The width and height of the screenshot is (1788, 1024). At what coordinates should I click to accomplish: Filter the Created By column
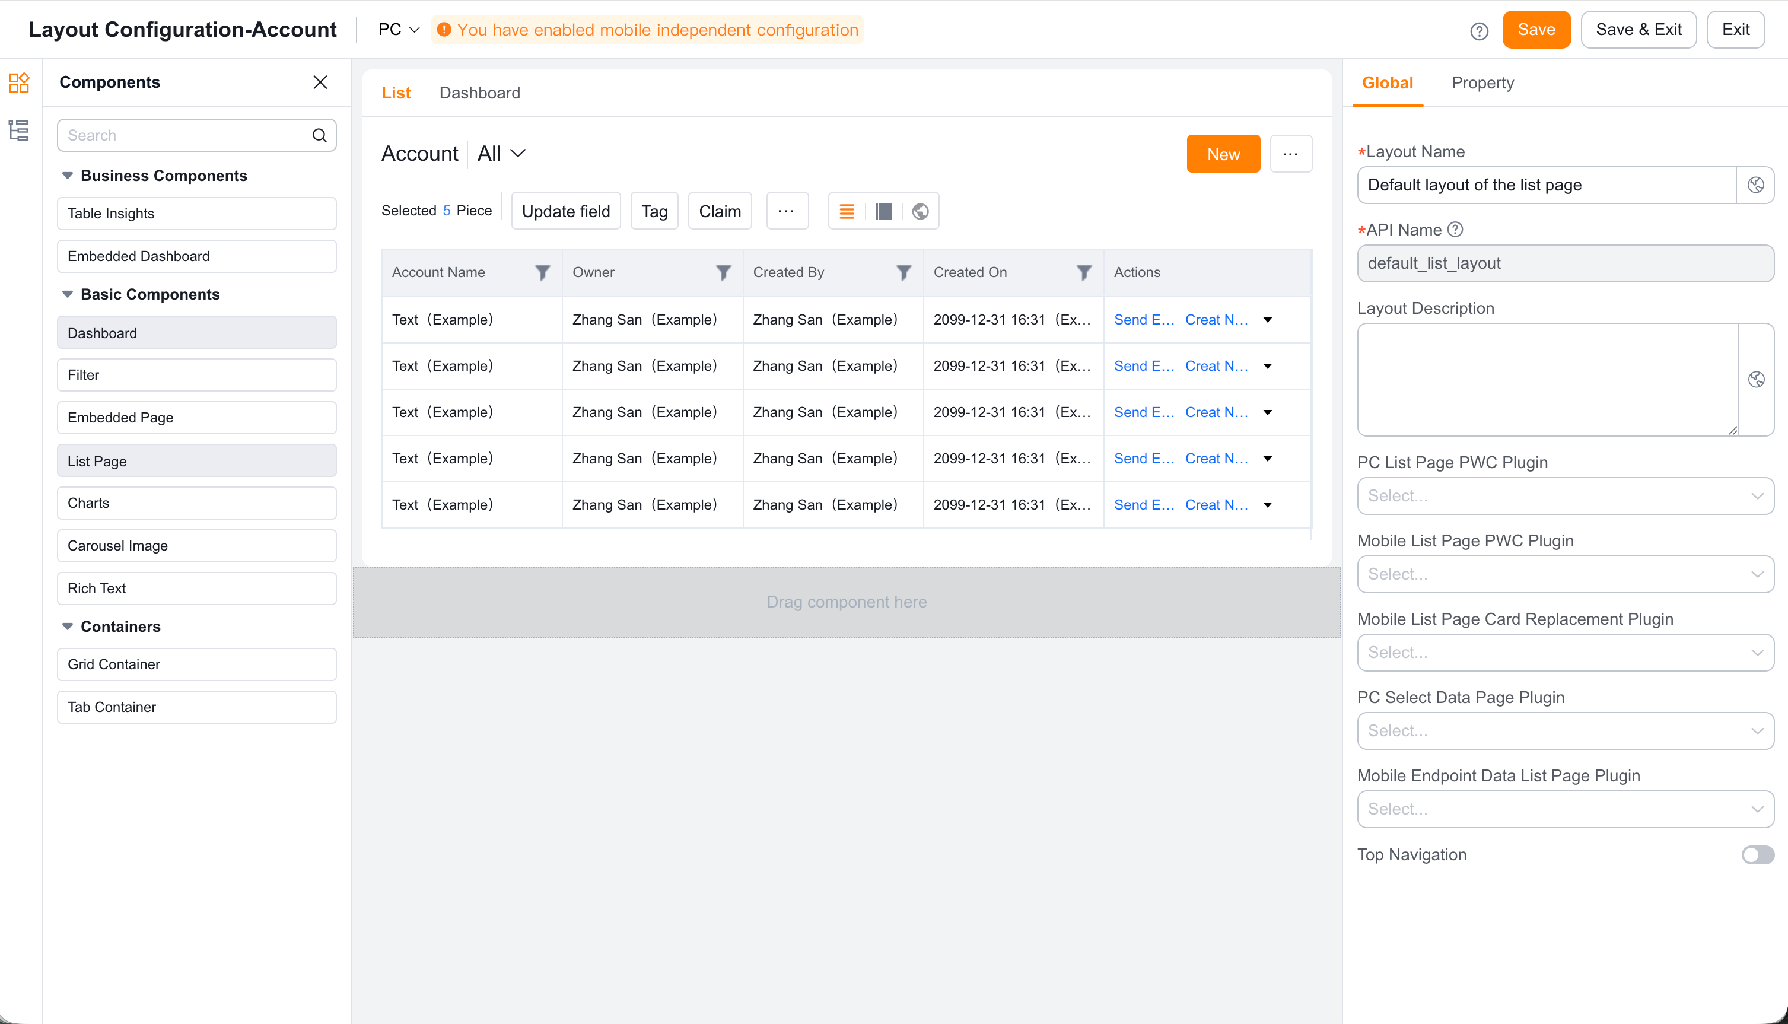point(903,272)
